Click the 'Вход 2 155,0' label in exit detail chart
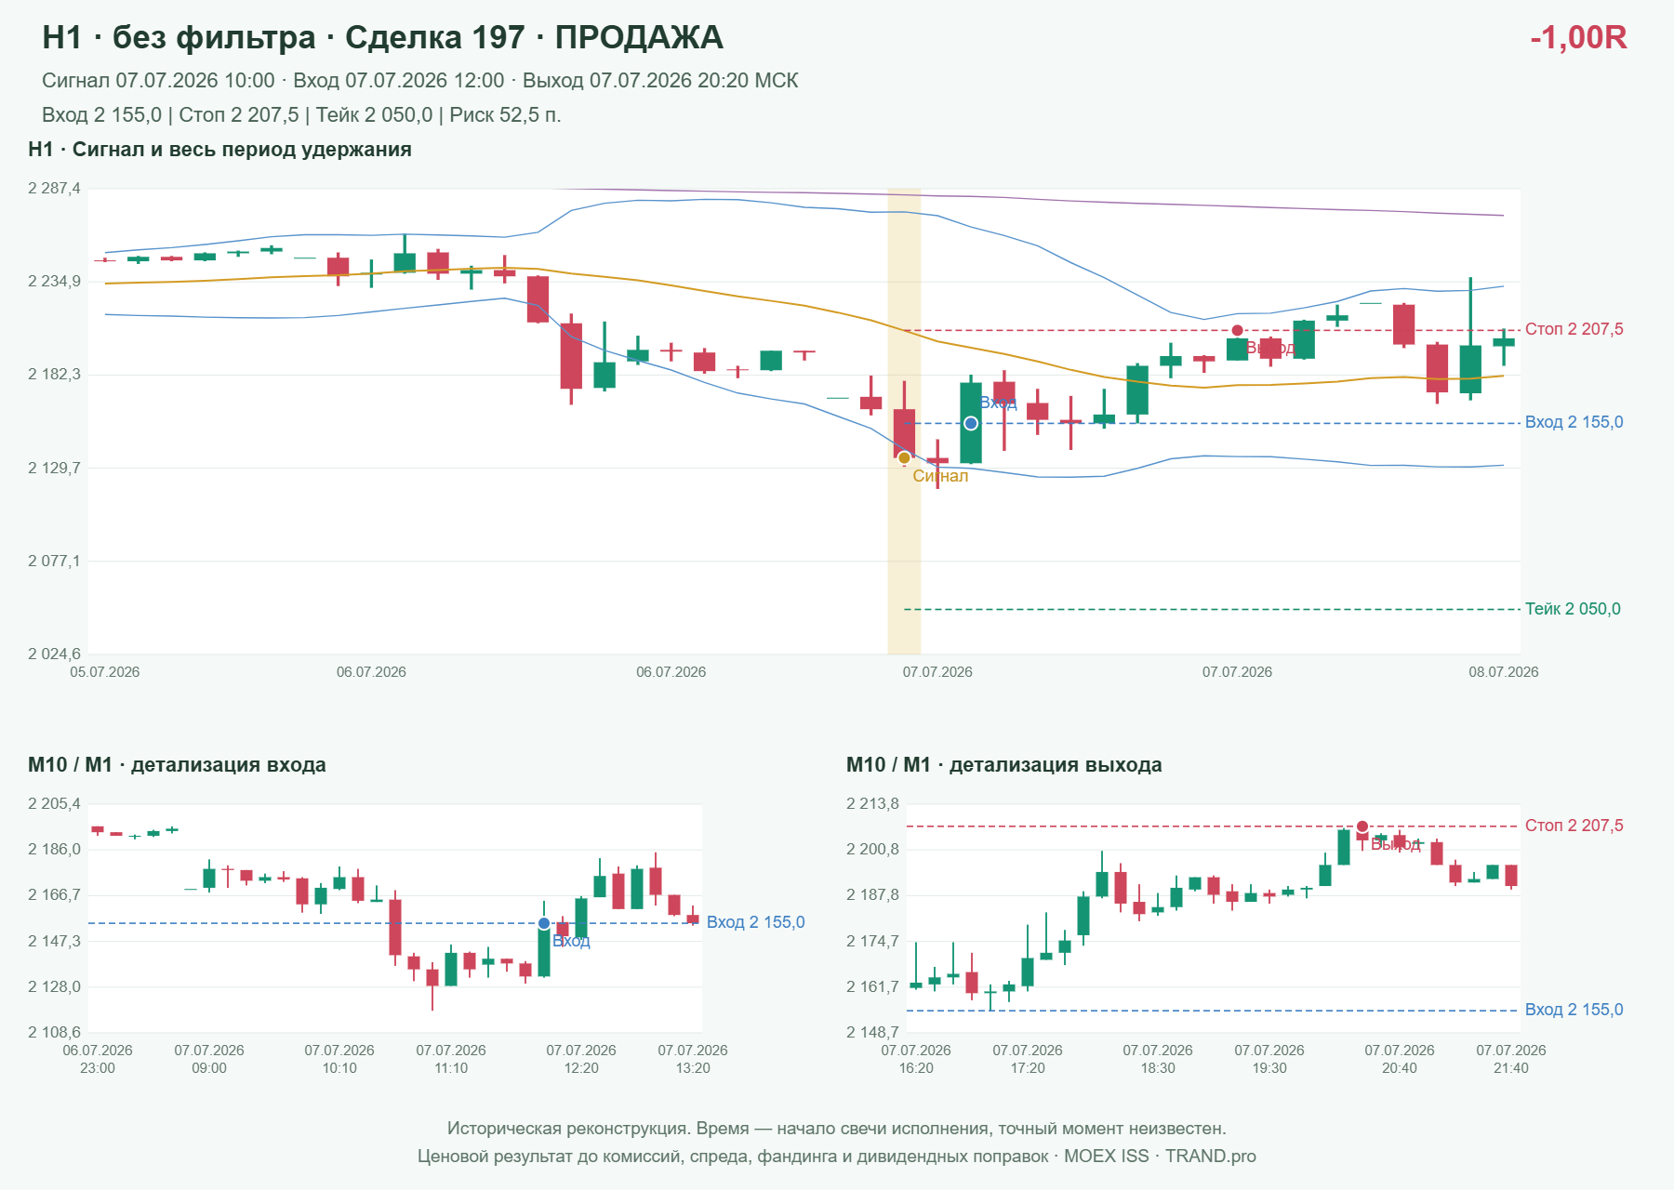Viewport: 1674px width, 1190px height. point(1574,1010)
